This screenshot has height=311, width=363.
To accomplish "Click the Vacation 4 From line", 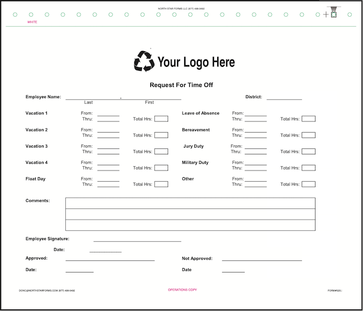I will coord(108,163).
